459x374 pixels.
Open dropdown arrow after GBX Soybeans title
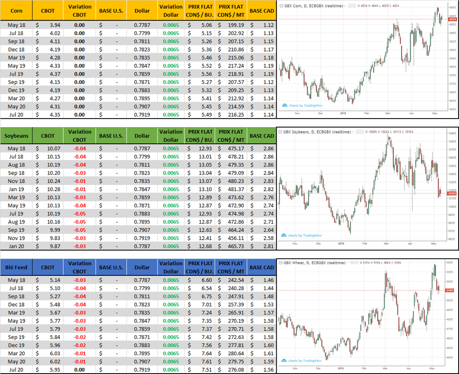[x=353, y=132]
